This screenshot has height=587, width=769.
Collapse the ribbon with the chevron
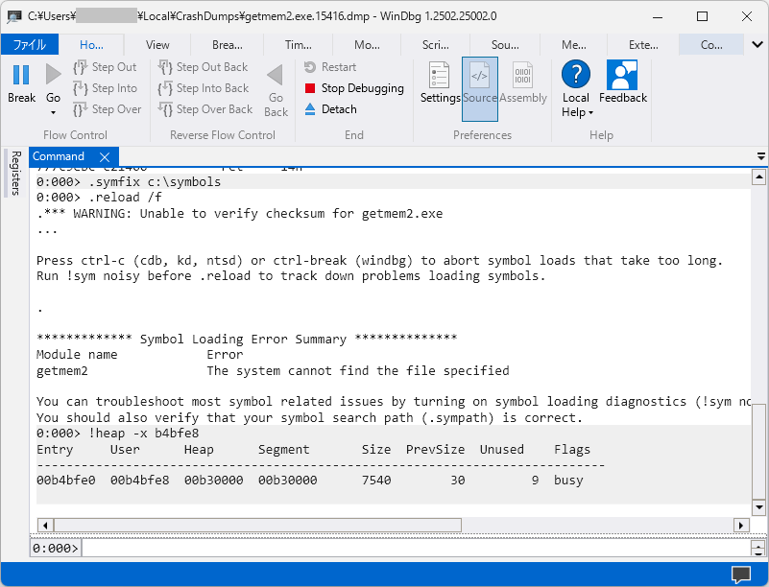pyautogui.click(x=757, y=44)
